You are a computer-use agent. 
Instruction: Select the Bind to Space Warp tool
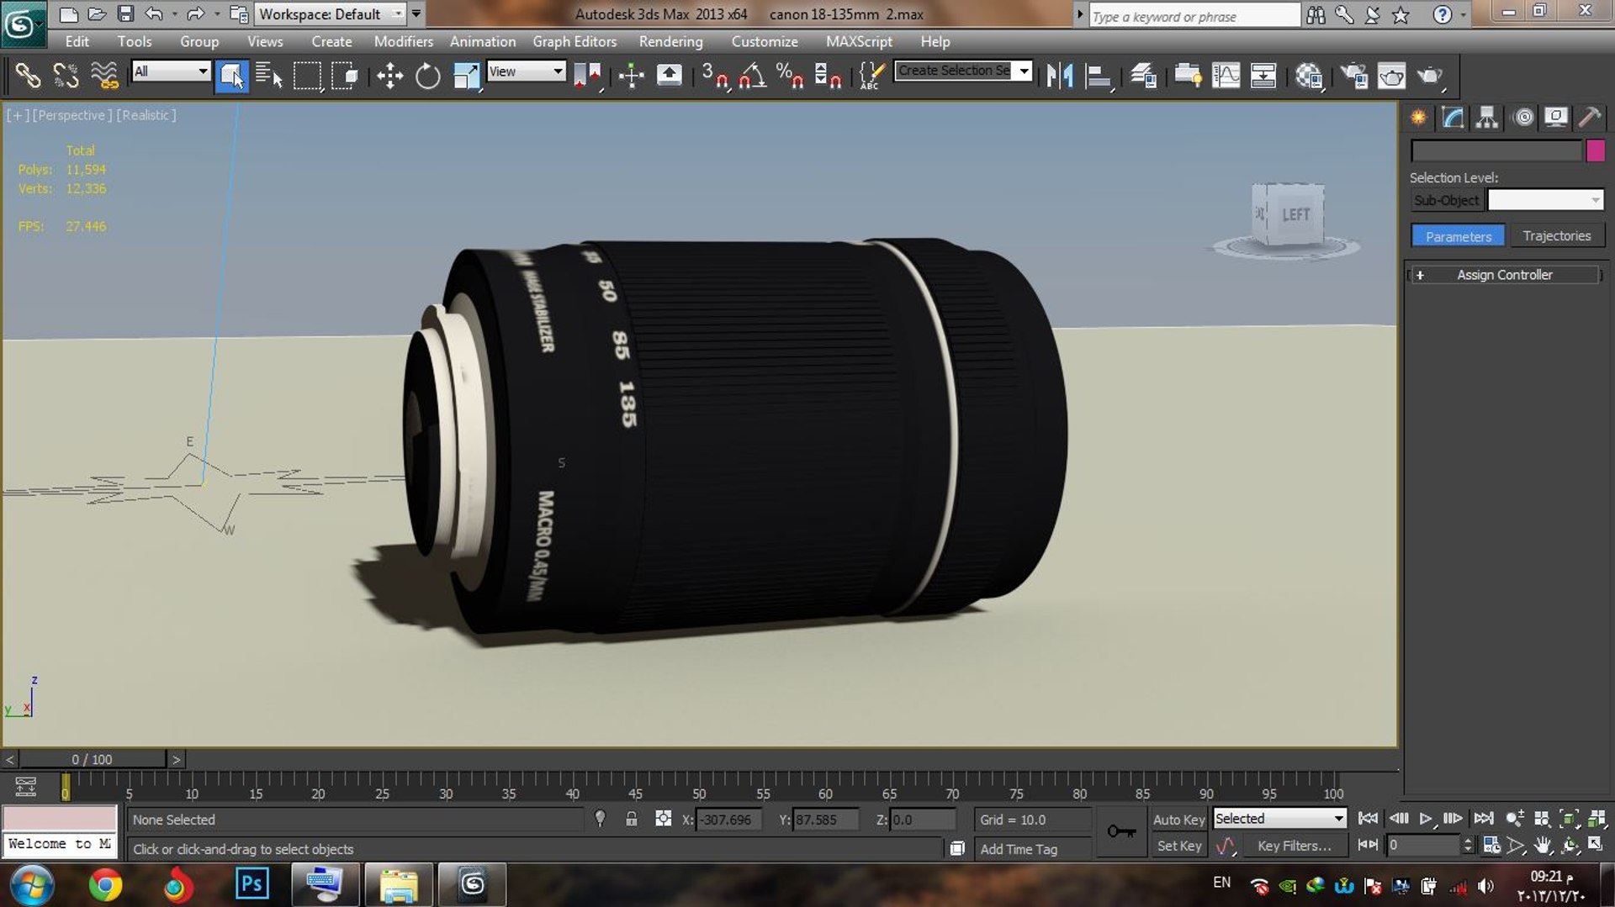click(x=104, y=76)
